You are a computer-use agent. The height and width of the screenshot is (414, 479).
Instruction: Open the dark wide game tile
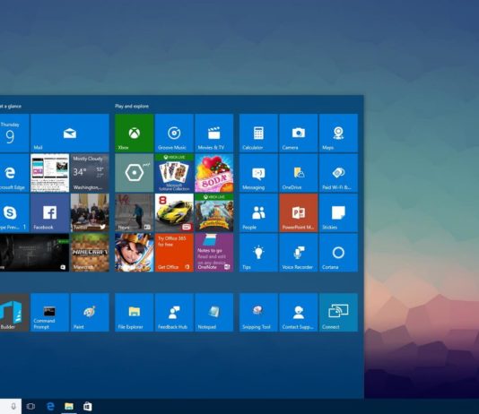tap(34, 253)
